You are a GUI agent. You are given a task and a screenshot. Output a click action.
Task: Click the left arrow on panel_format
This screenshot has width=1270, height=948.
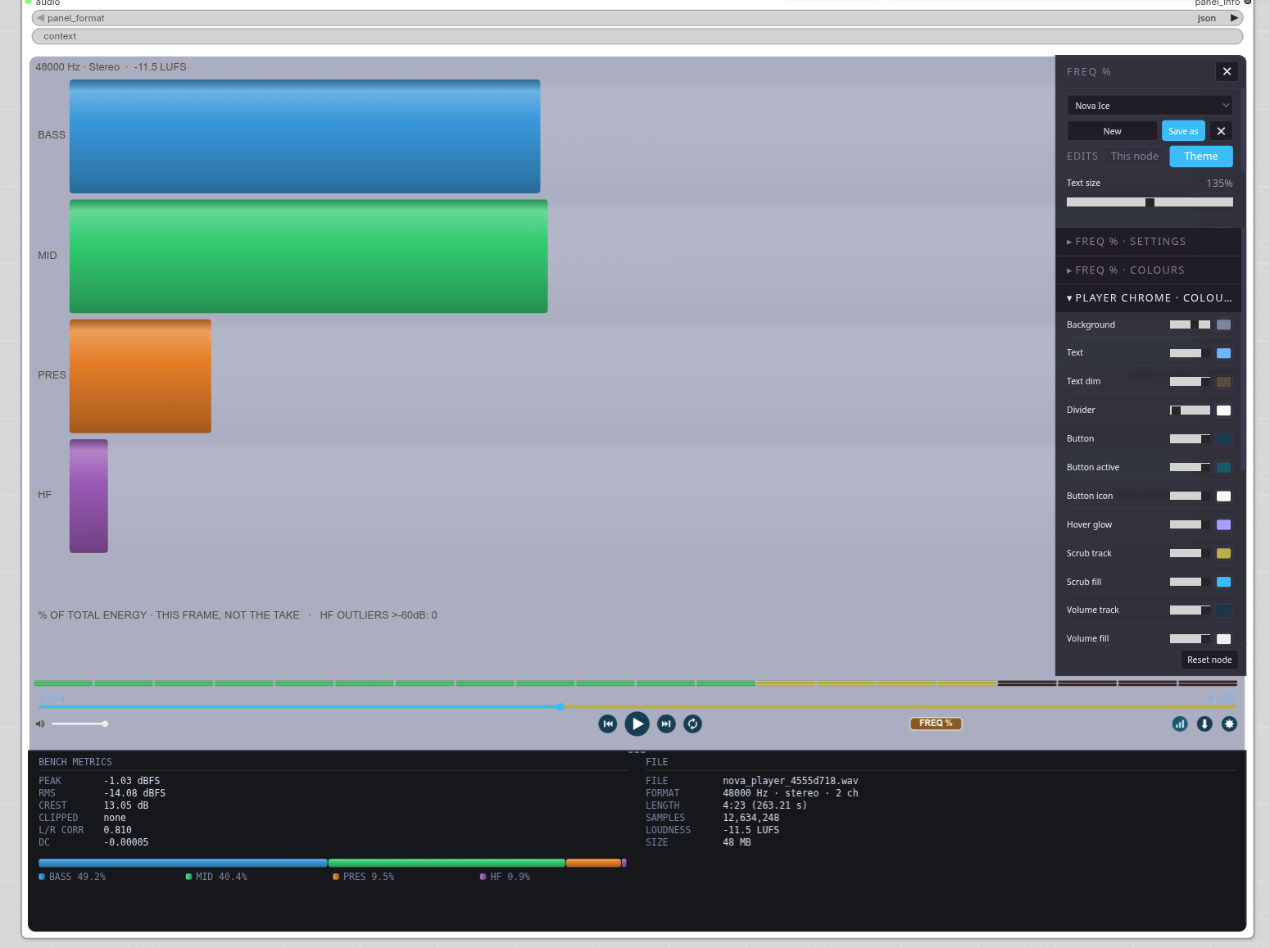click(40, 18)
